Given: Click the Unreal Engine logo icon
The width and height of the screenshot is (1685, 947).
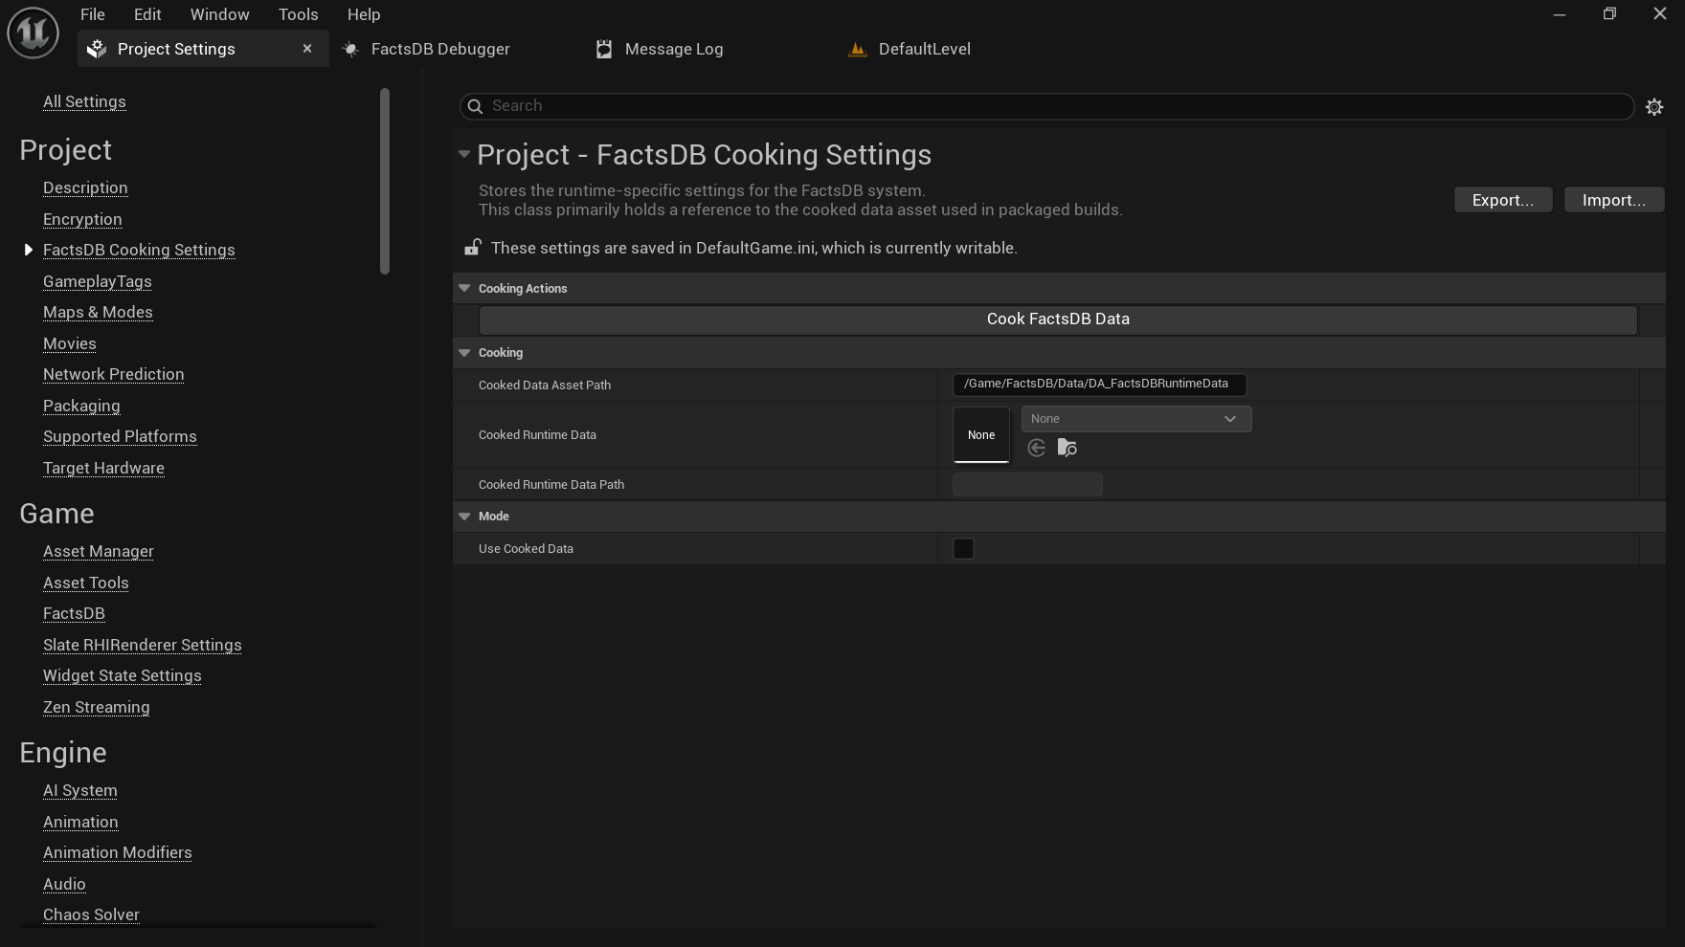Looking at the screenshot, I should (x=34, y=33).
